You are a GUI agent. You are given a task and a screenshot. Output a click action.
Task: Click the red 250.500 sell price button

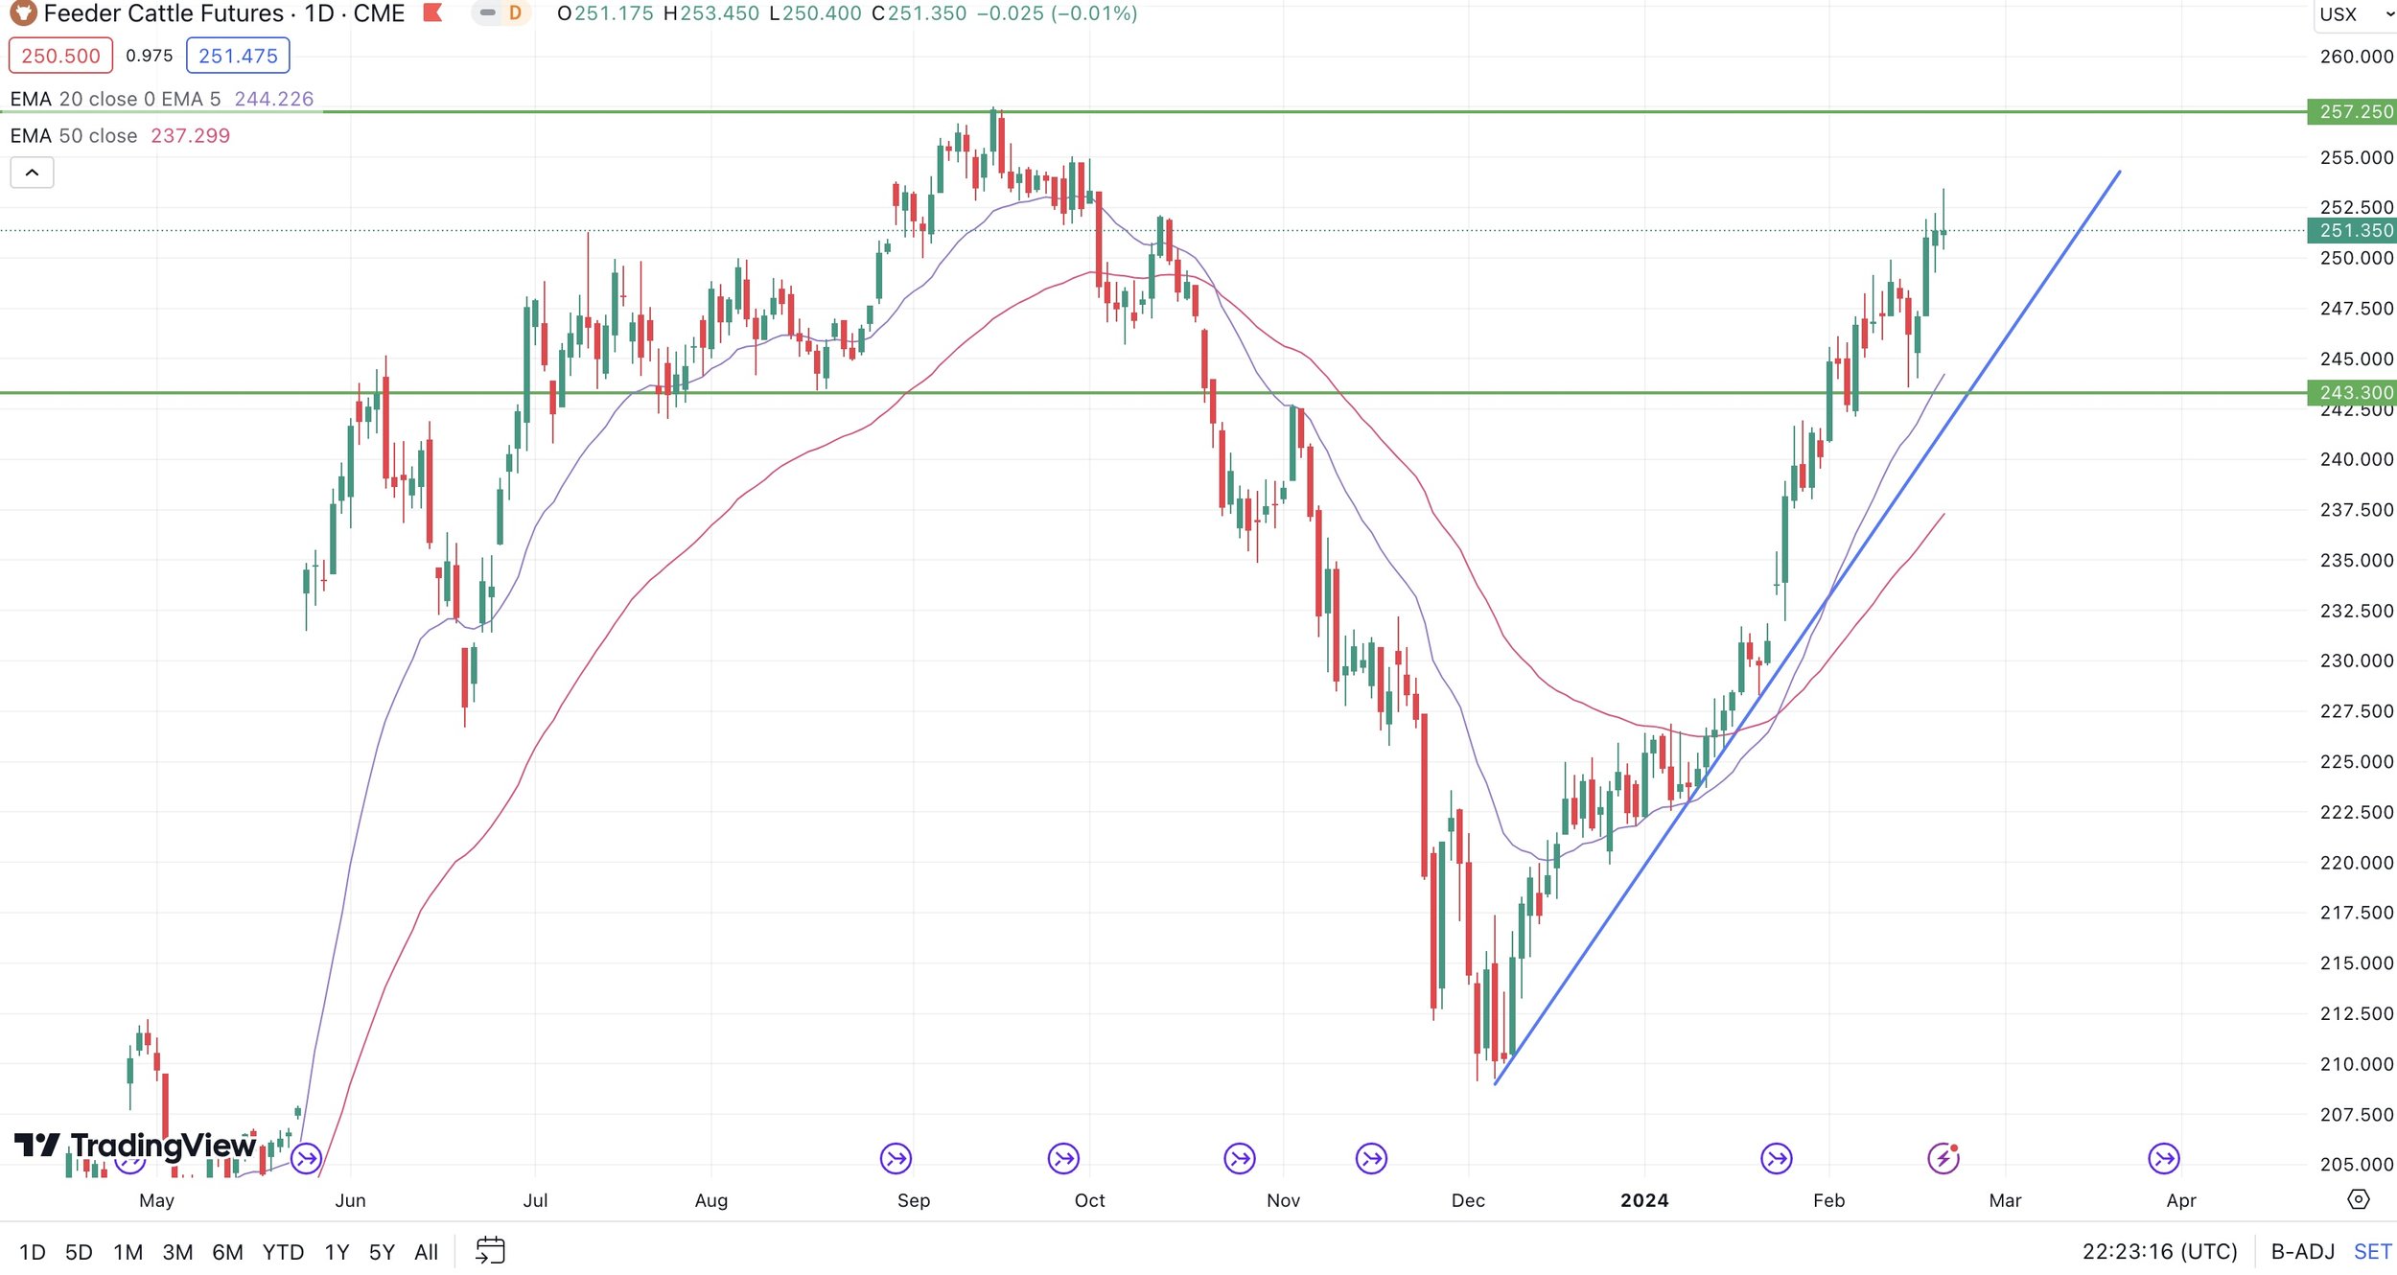point(60,56)
